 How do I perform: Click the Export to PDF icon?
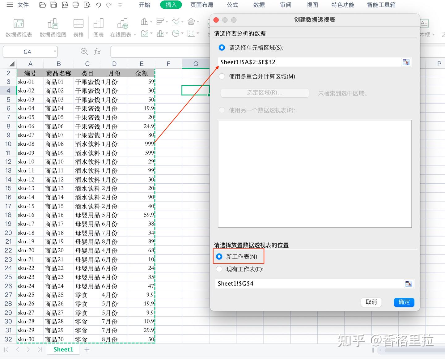click(65, 5)
